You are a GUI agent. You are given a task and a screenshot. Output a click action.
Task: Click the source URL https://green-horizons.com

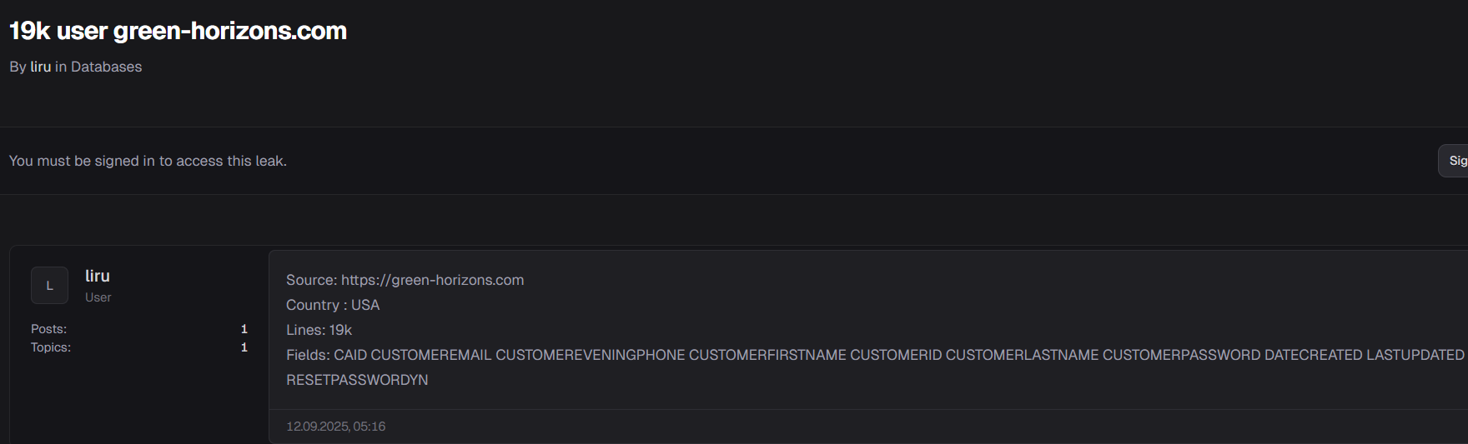pyautogui.click(x=432, y=280)
